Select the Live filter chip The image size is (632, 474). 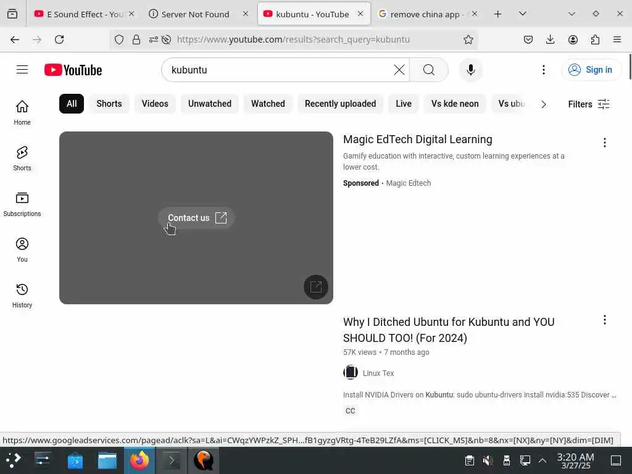coord(404,104)
